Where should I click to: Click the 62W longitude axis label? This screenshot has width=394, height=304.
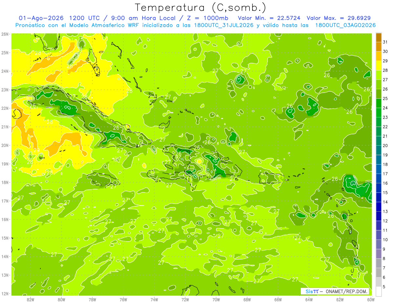tap(340, 299)
